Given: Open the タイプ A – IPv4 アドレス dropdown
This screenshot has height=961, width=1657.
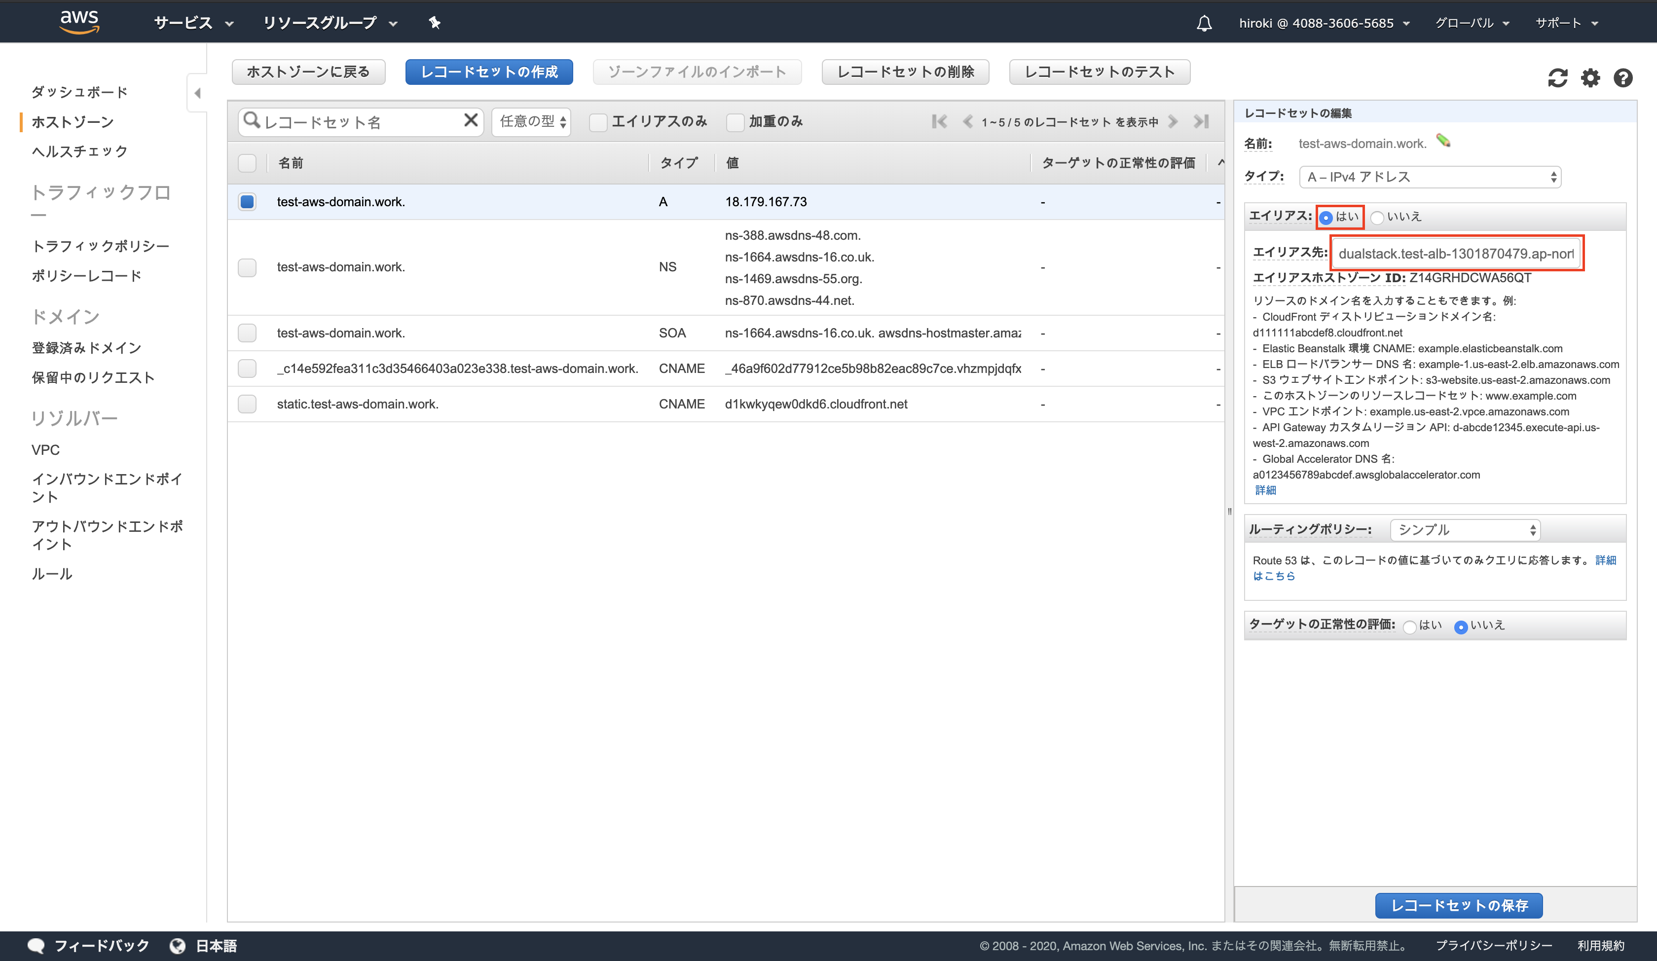Looking at the screenshot, I should pyautogui.click(x=1430, y=177).
